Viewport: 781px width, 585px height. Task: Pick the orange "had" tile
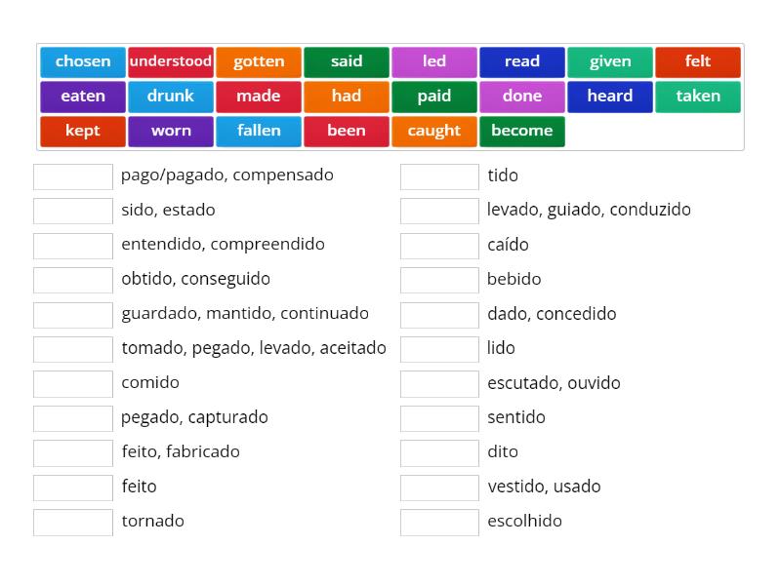tap(346, 96)
